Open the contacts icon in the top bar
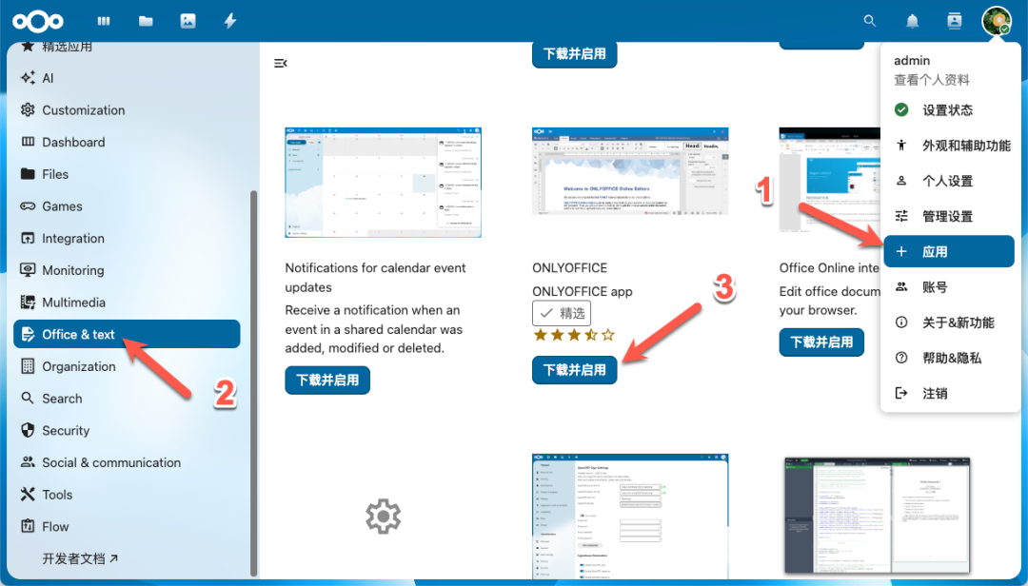The width and height of the screenshot is (1028, 586). (x=955, y=20)
